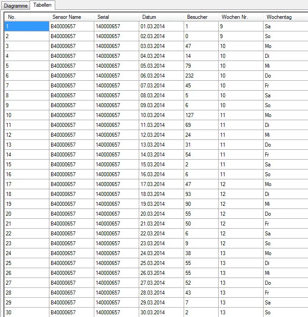
Task: Select date cell 06.03.2014
Action: (161, 76)
